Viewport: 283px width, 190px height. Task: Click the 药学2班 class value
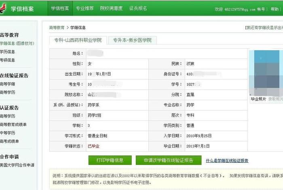coord(94,115)
